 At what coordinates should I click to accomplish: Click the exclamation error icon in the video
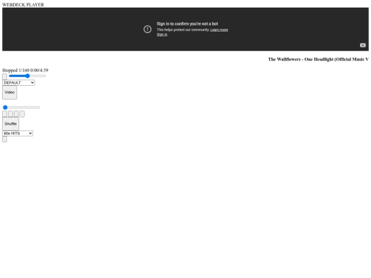click(x=148, y=30)
